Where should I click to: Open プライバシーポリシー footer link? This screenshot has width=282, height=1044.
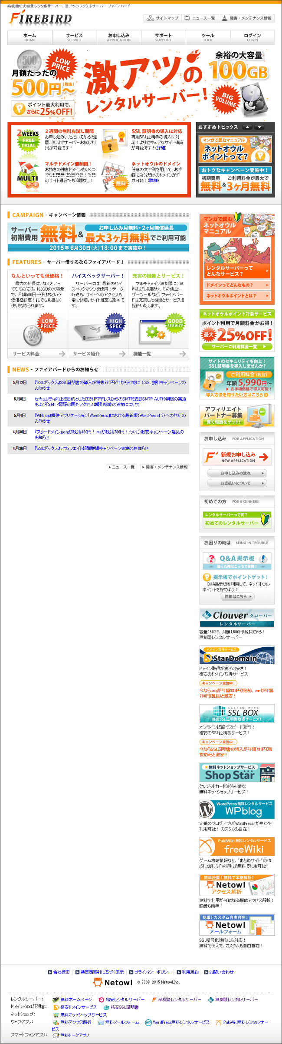(150, 972)
